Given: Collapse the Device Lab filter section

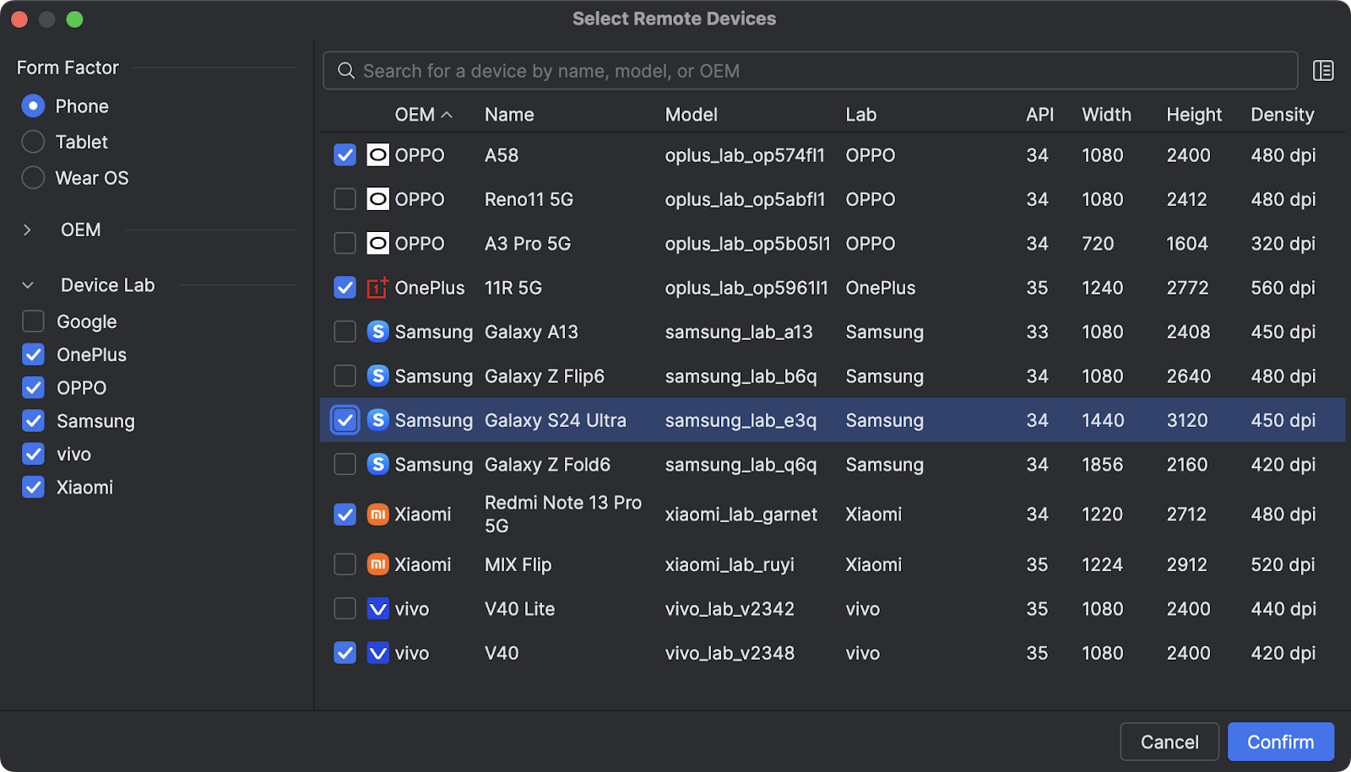Looking at the screenshot, I should coord(27,285).
